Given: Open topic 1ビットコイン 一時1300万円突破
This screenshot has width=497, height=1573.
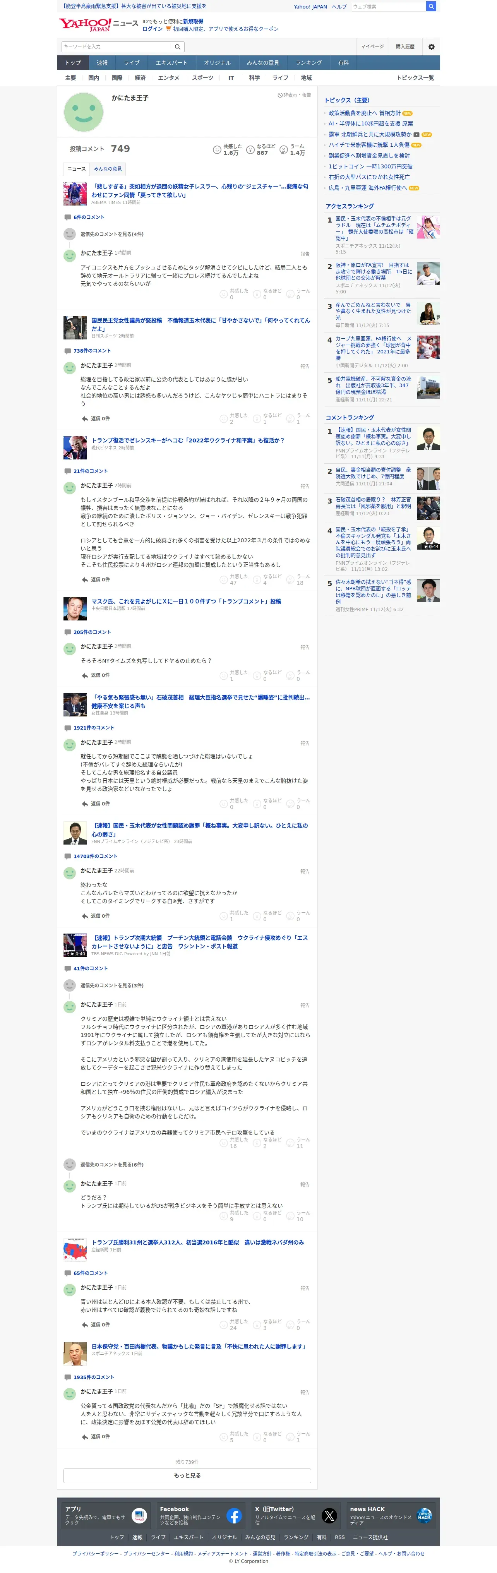Looking at the screenshot, I should [370, 167].
